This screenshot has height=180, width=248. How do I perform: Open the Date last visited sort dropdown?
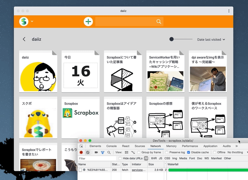(211, 40)
